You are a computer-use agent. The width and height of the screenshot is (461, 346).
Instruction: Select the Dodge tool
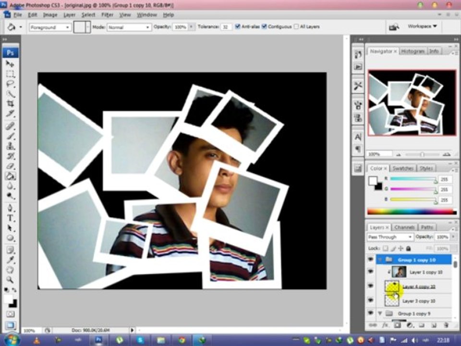[x=10, y=196]
